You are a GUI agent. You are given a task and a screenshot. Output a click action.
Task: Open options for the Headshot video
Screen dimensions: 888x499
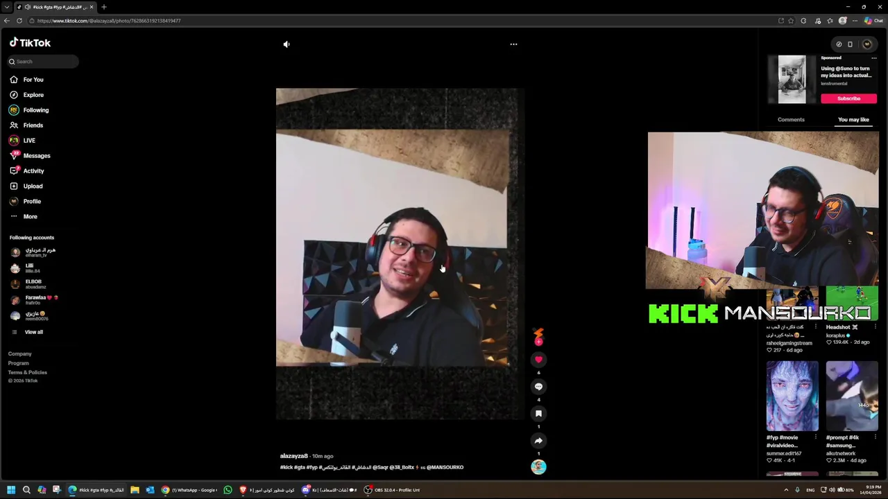(x=876, y=327)
